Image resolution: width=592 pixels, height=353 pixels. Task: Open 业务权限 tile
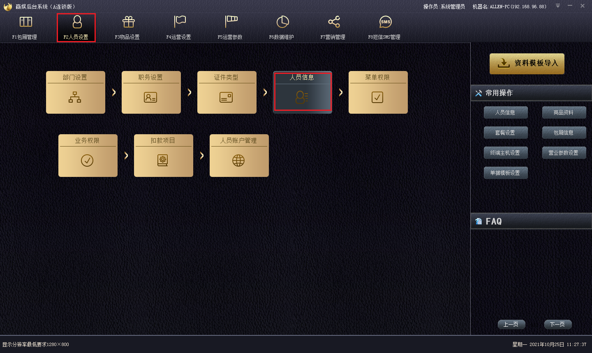coord(88,156)
